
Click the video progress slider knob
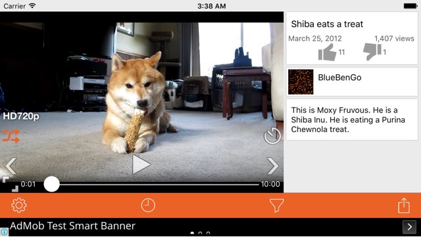51,184
